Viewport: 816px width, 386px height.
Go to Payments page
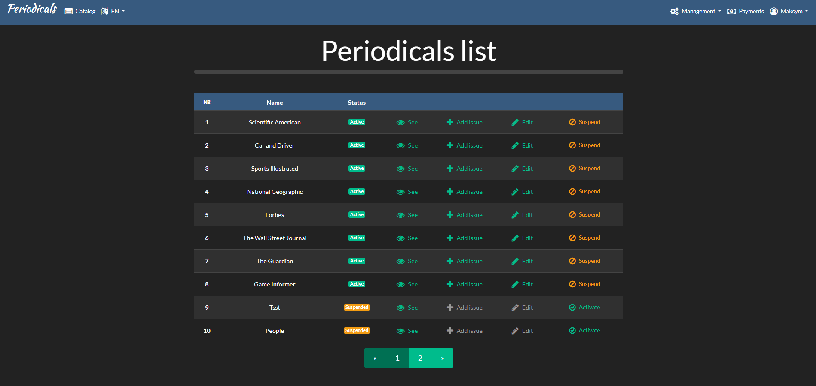coord(746,11)
